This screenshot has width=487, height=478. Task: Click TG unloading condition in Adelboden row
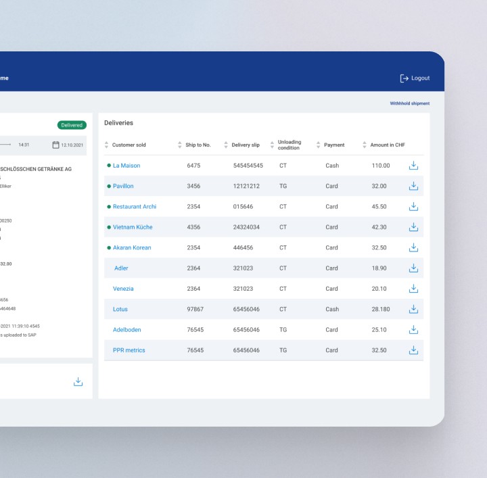283,329
